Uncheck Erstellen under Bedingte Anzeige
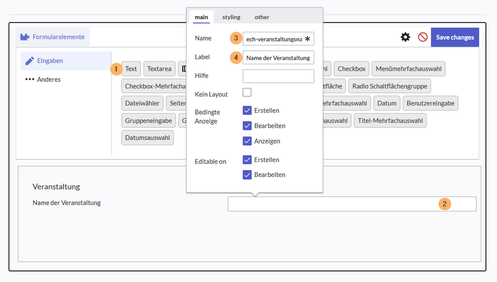The width and height of the screenshot is (497, 282). (x=247, y=111)
